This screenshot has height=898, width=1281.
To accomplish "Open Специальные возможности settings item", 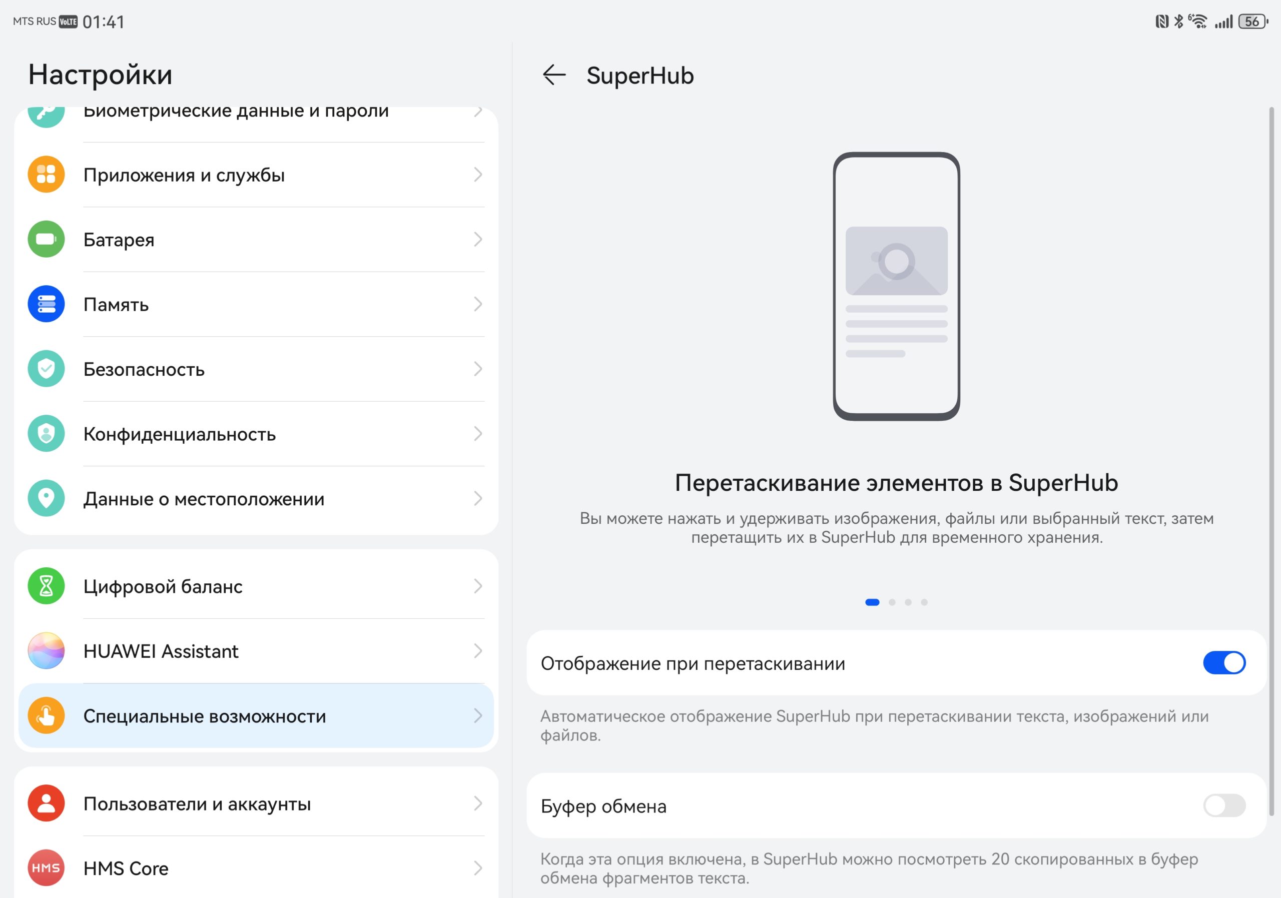I will pos(256,715).
